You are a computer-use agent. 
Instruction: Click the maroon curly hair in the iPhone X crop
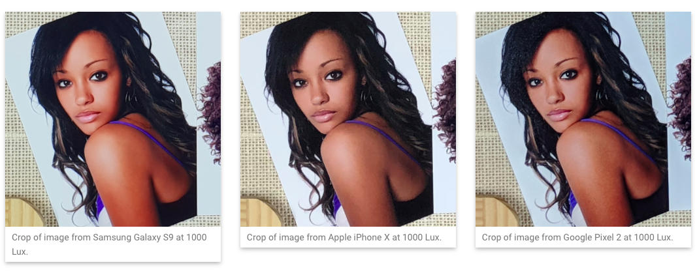[x=446, y=111]
